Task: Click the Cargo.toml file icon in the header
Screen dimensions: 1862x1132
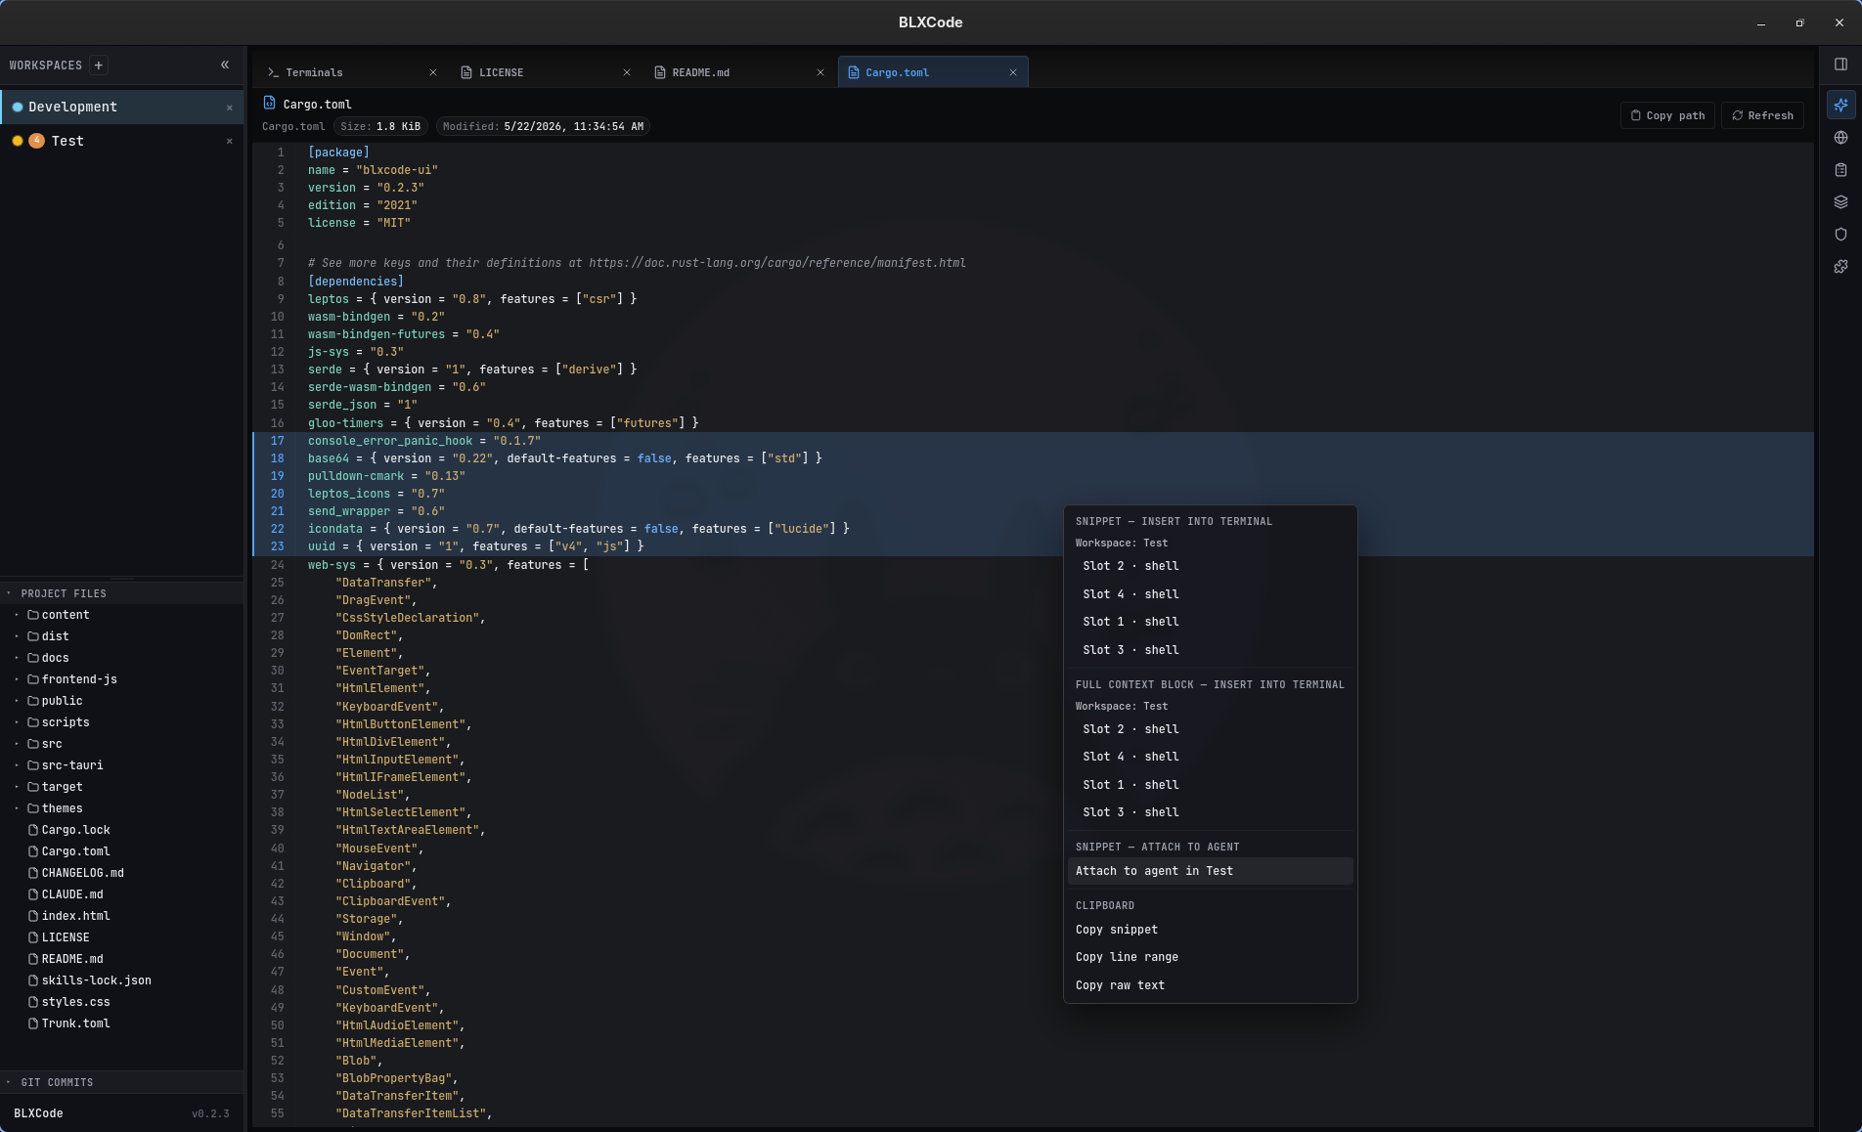Action: pos(269,103)
